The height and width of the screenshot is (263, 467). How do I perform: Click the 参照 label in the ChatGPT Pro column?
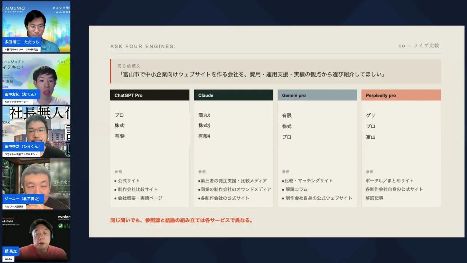coord(118,172)
